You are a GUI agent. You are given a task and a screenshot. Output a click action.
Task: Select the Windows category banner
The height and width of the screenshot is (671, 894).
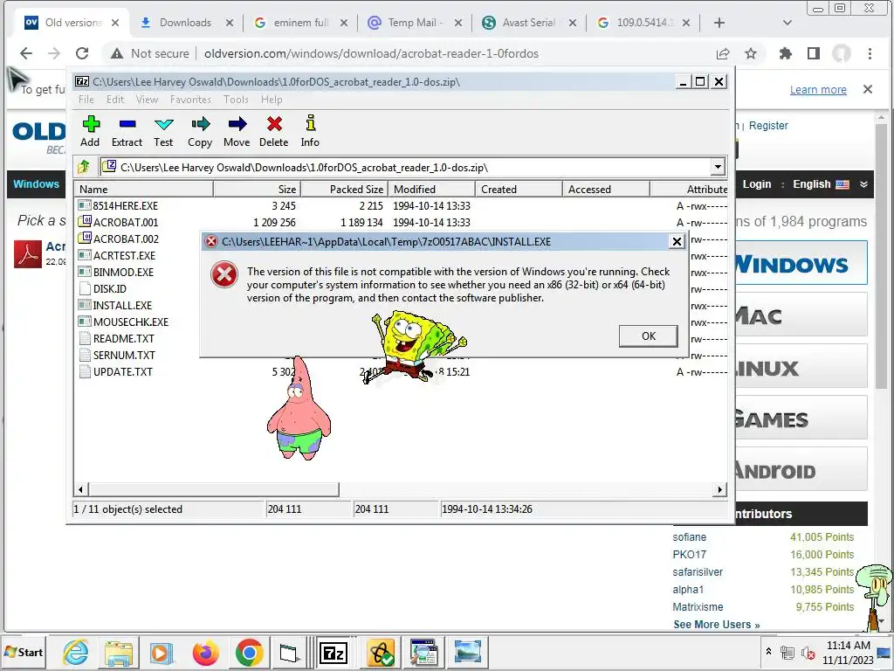pyautogui.click(x=800, y=263)
